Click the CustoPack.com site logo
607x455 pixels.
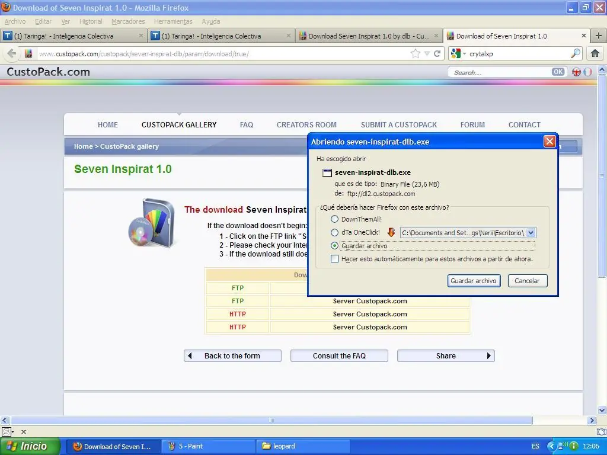point(49,72)
